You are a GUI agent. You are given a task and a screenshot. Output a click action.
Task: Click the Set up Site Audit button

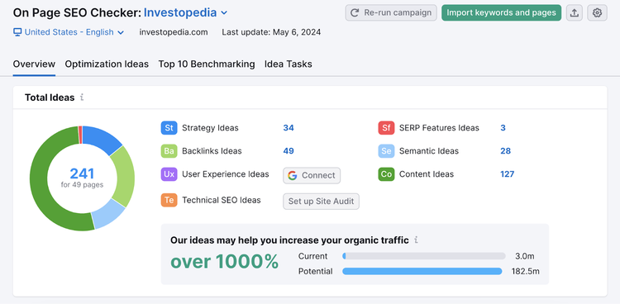tap(321, 202)
